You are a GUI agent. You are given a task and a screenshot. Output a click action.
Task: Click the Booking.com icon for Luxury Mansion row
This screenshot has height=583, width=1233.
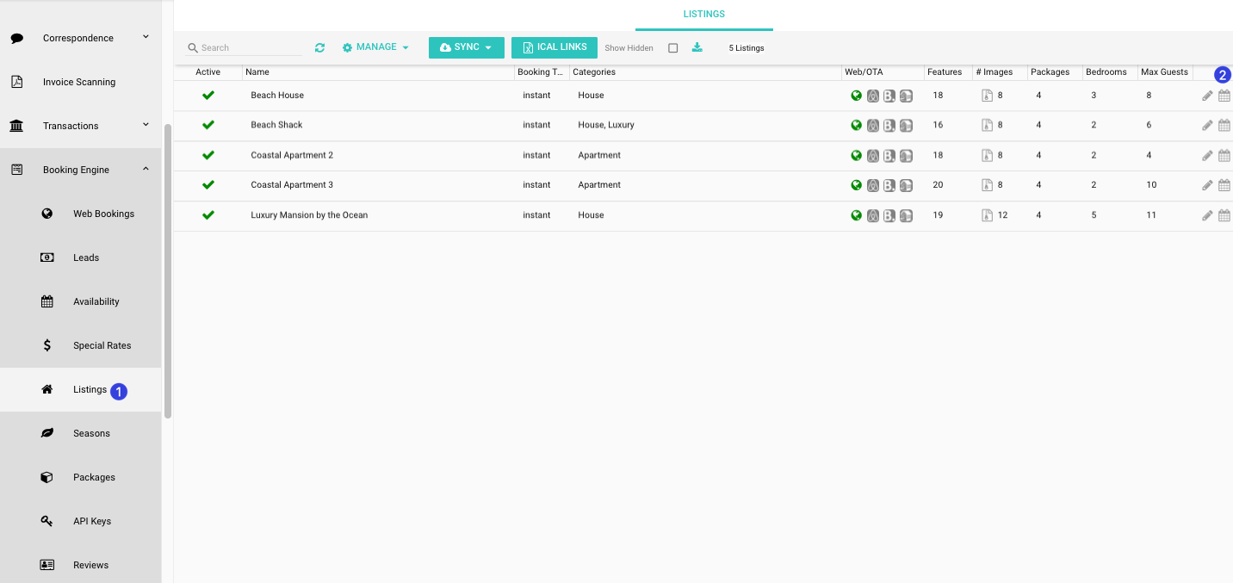point(889,215)
